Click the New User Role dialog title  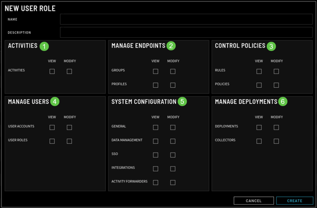click(30, 8)
